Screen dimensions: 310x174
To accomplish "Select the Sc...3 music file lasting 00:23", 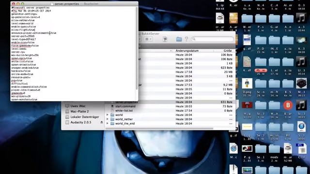I will (301, 105).
